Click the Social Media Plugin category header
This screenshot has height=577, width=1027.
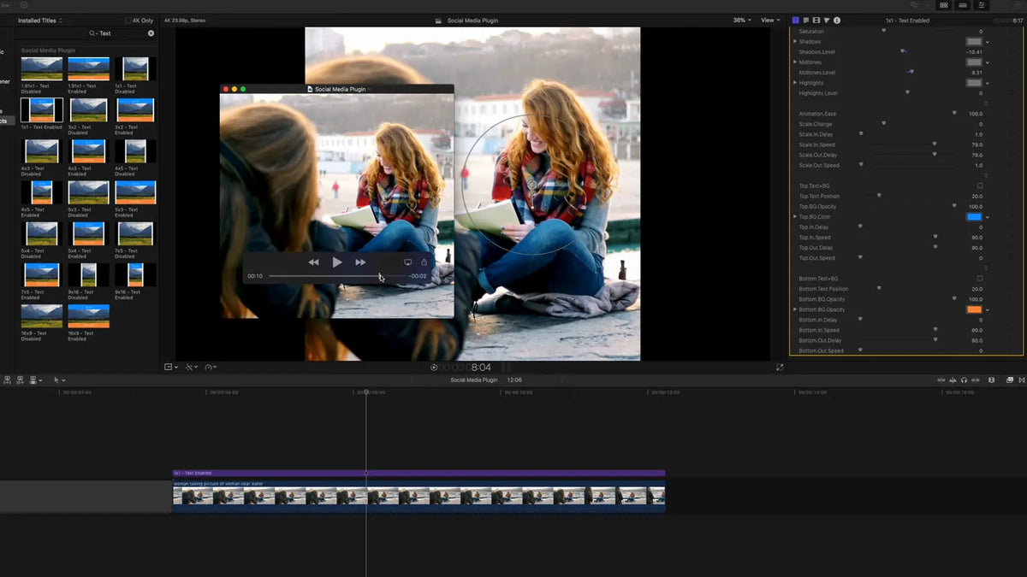[x=48, y=50]
